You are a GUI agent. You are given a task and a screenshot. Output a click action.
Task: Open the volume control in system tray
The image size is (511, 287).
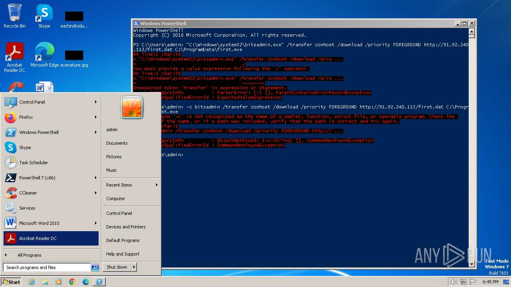(x=454, y=282)
